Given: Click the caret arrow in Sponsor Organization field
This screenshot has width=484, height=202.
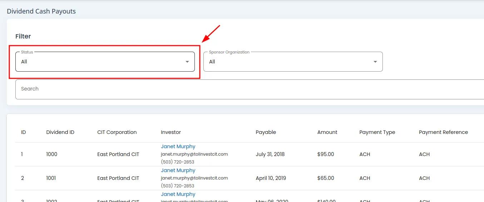Looking at the screenshot, I should 375,62.
